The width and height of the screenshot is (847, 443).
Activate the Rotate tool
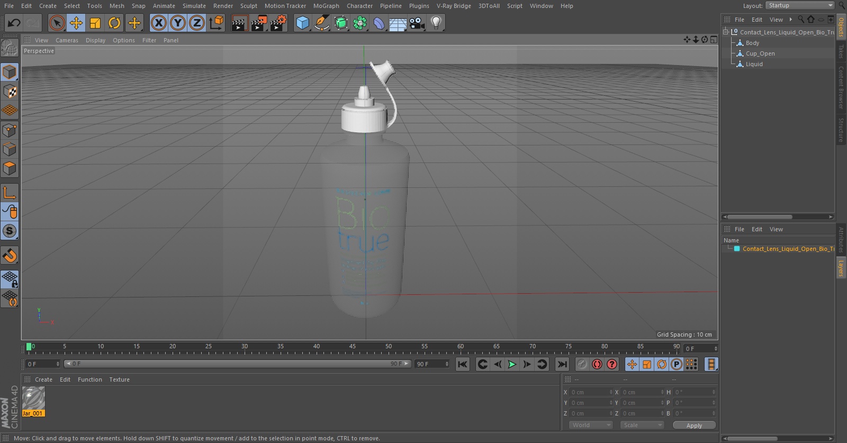tap(114, 23)
